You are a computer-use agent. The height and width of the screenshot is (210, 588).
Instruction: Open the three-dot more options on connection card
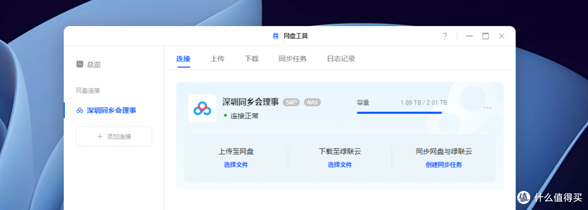487,108
